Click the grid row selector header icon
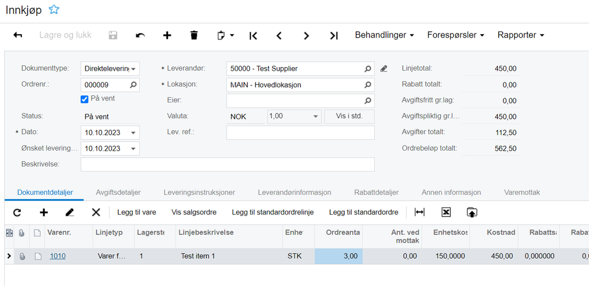This screenshot has height=286, width=589. click(x=9, y=233)
